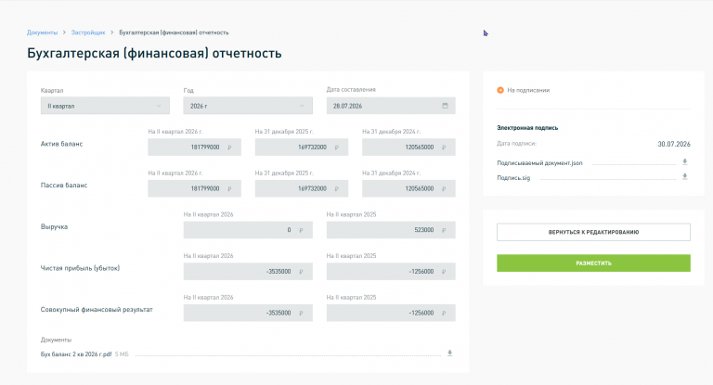Click the Электронная подпись heading

(x=527, y=128)
